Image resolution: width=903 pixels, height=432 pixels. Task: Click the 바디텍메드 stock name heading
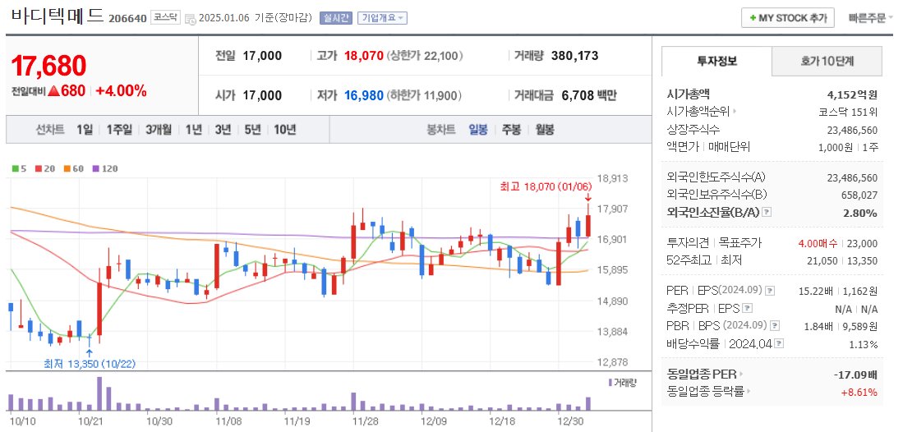pyautogui.click(x=58, y=16)
